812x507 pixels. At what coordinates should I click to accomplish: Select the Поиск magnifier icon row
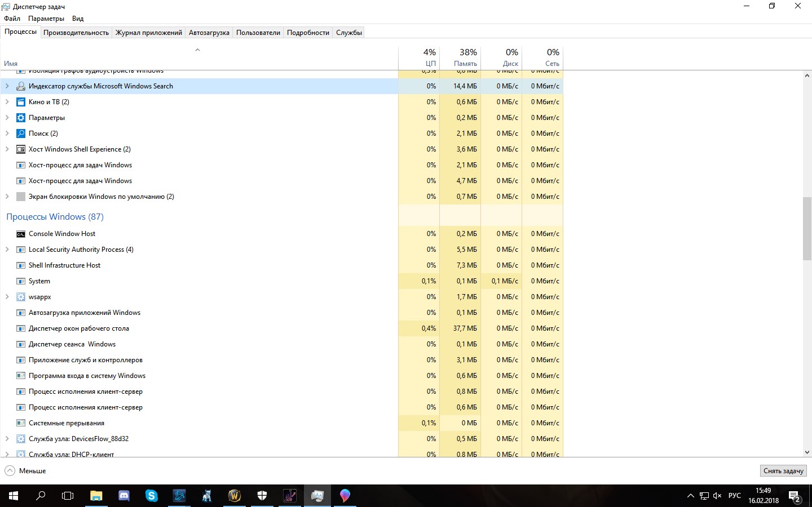click(x=199, y=134)
